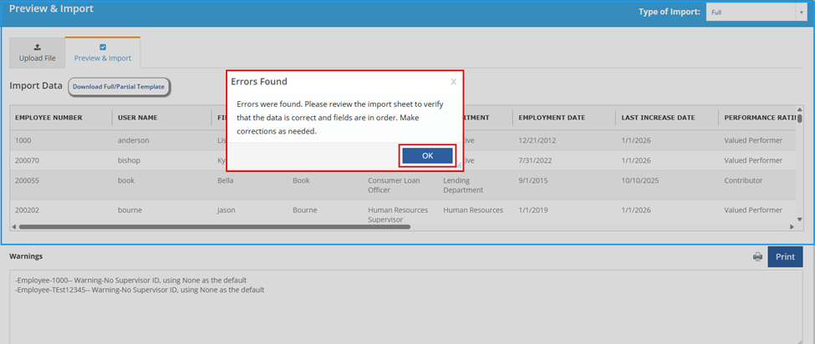Click the Last Increase Date column header
Viewport: 815px width, 344px height.
pyautogui.click(x=658, y=117)
